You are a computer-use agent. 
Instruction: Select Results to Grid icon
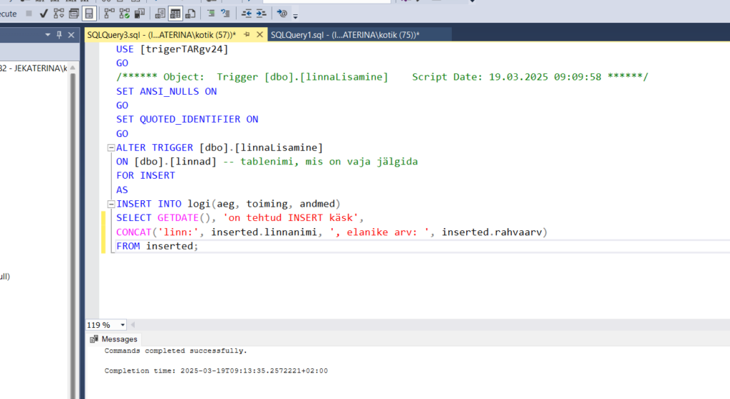(175, 14)
